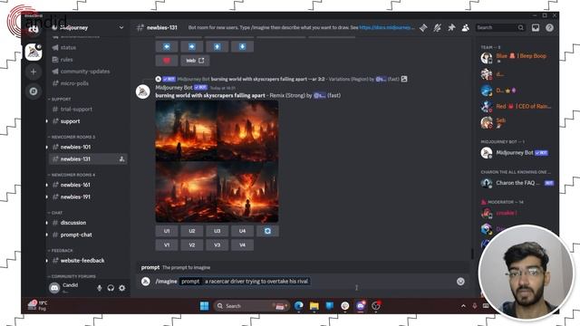
Task: Click the up arrow pan button
Action: coord(217,46)
